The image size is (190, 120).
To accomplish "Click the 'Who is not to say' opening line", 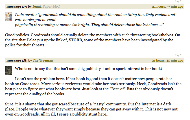I will coord(89,69).
